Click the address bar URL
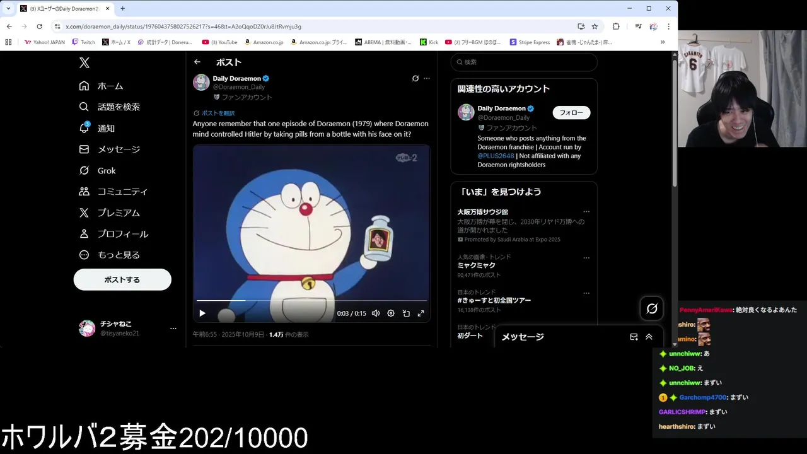This screenshot has height=454, width=807. pyautogui.click(x=183, y=26)
